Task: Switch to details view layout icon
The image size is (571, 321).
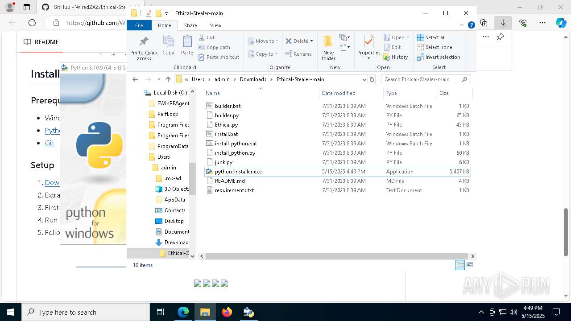Action: (x=460, y=265)
